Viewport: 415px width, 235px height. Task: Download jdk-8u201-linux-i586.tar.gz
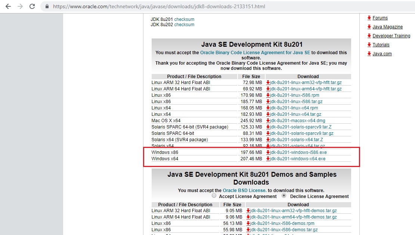[296, 102]
